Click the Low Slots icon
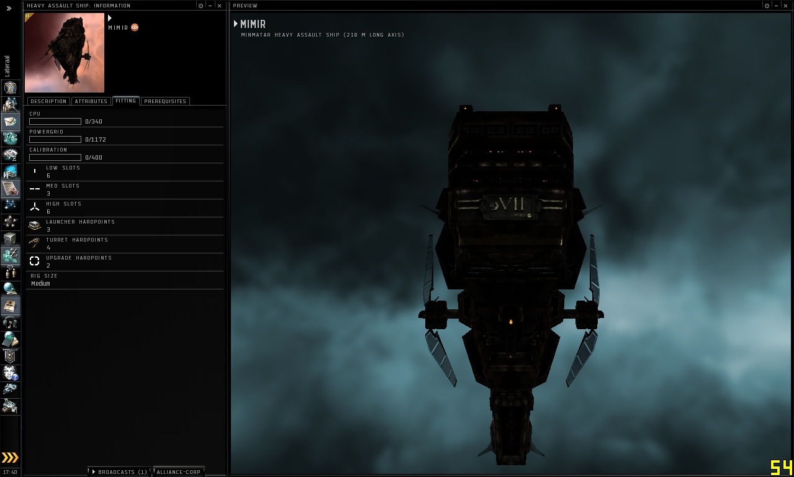Viewport: 794px width, 477px height. point(35,171)
